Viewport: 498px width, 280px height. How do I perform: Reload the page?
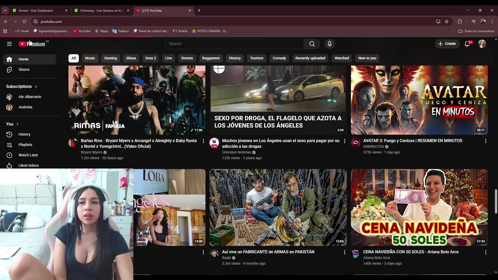tap(24, 22)
